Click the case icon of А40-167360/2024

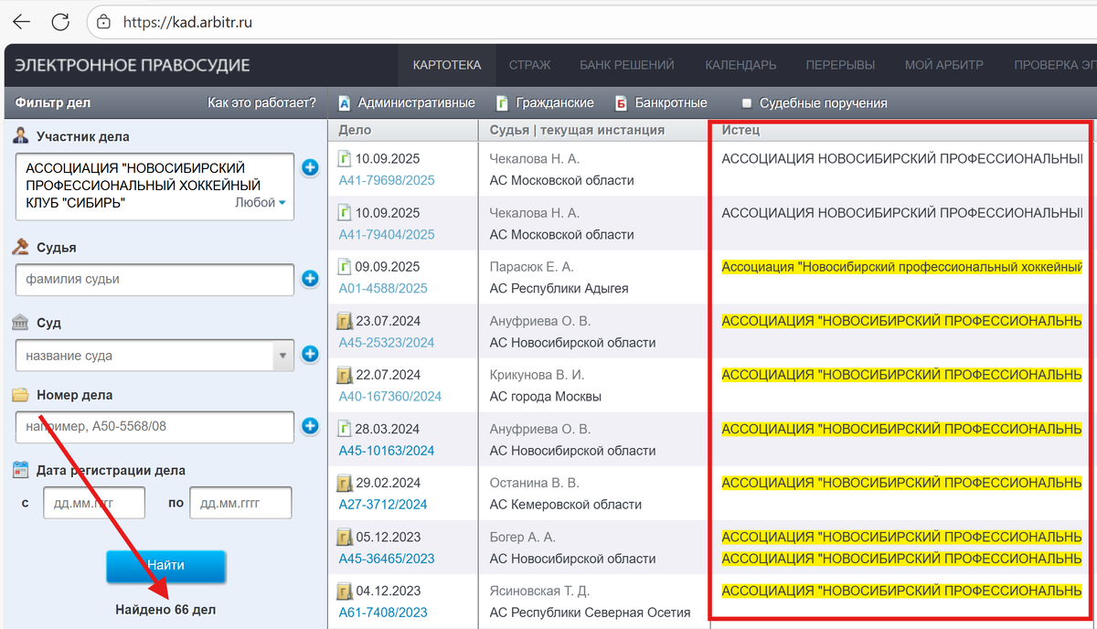pos(345,375)
